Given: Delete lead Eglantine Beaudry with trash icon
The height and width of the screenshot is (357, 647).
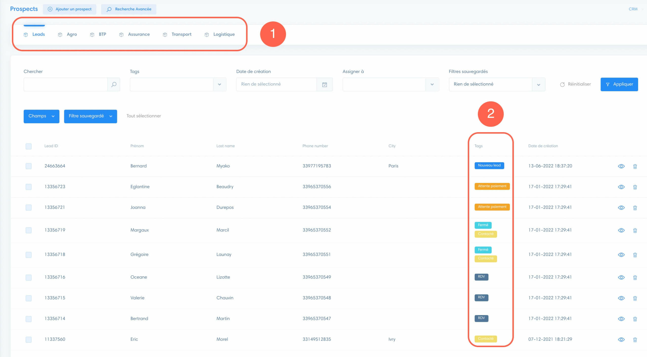Looking at the screenshot, I should (635, 187).
